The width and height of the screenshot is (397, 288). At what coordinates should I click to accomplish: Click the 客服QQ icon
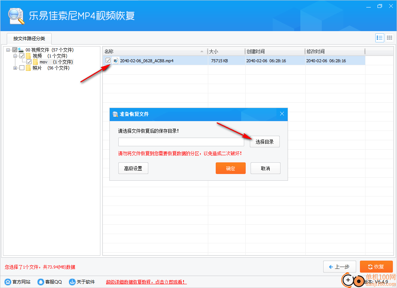(40, 282)
